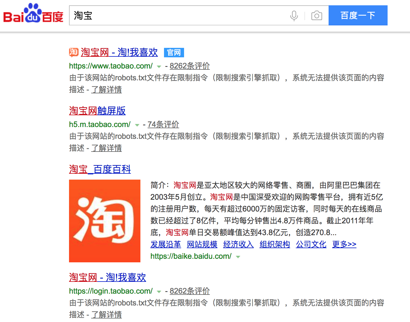
Task: Expand dropdown arrow next to www.taobao.com URL
Action: click(159, 66)
